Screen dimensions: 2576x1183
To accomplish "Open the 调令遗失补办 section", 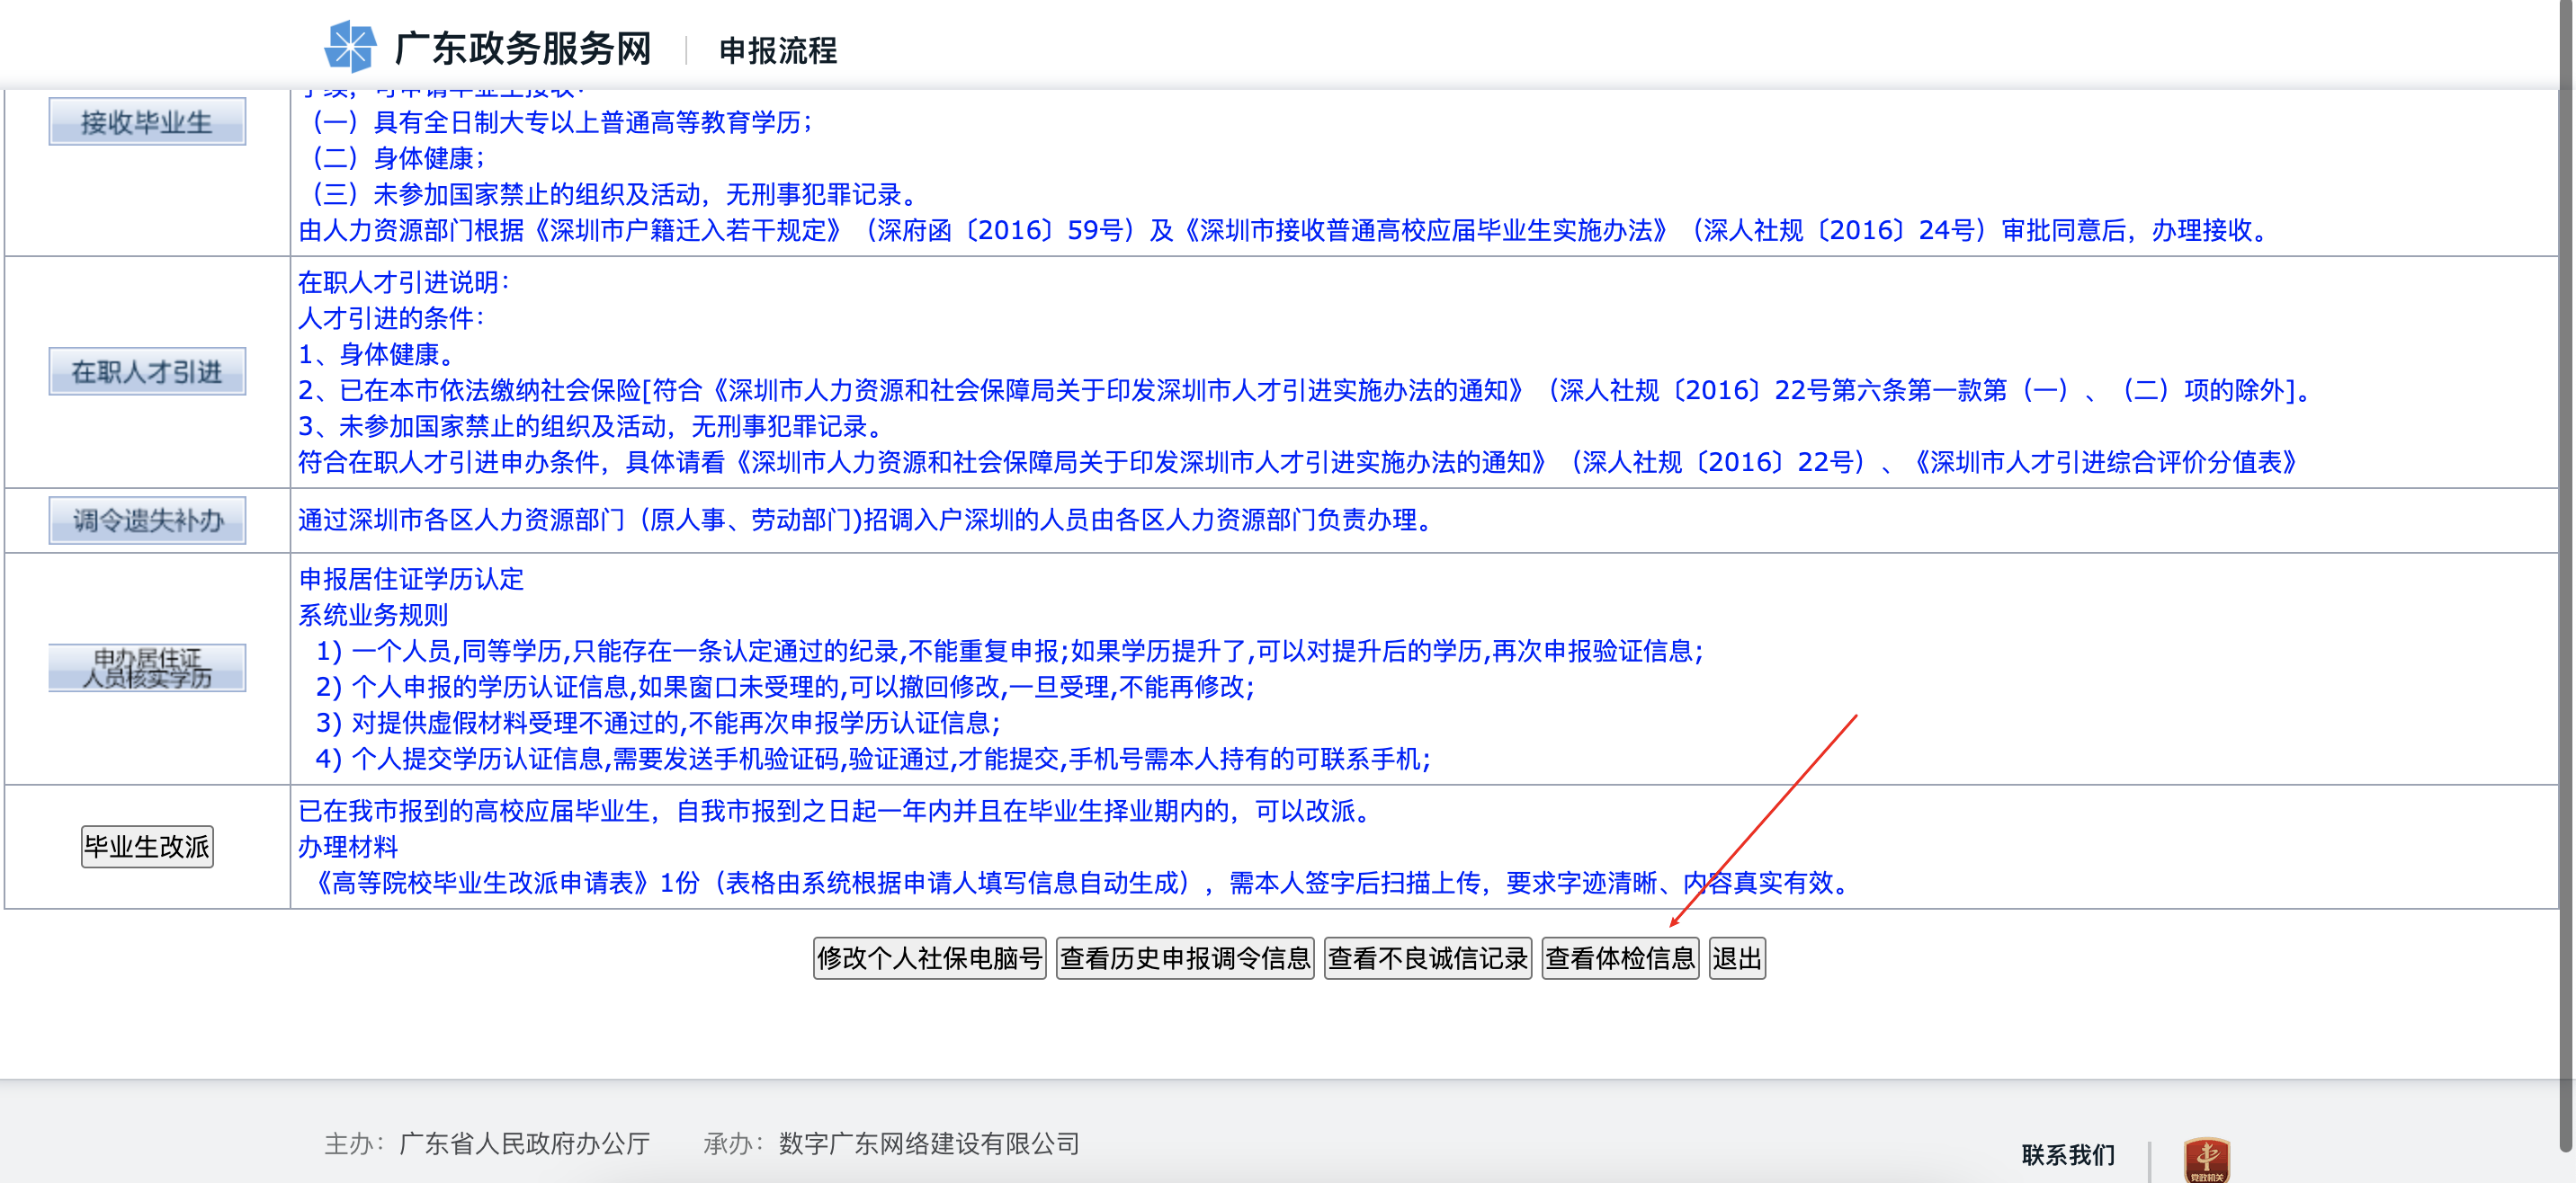I will click(x=146, y=519).
